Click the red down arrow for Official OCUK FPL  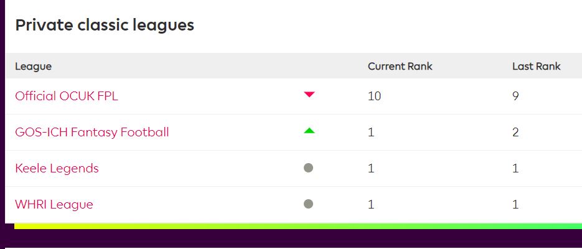(x=309, y=95)
